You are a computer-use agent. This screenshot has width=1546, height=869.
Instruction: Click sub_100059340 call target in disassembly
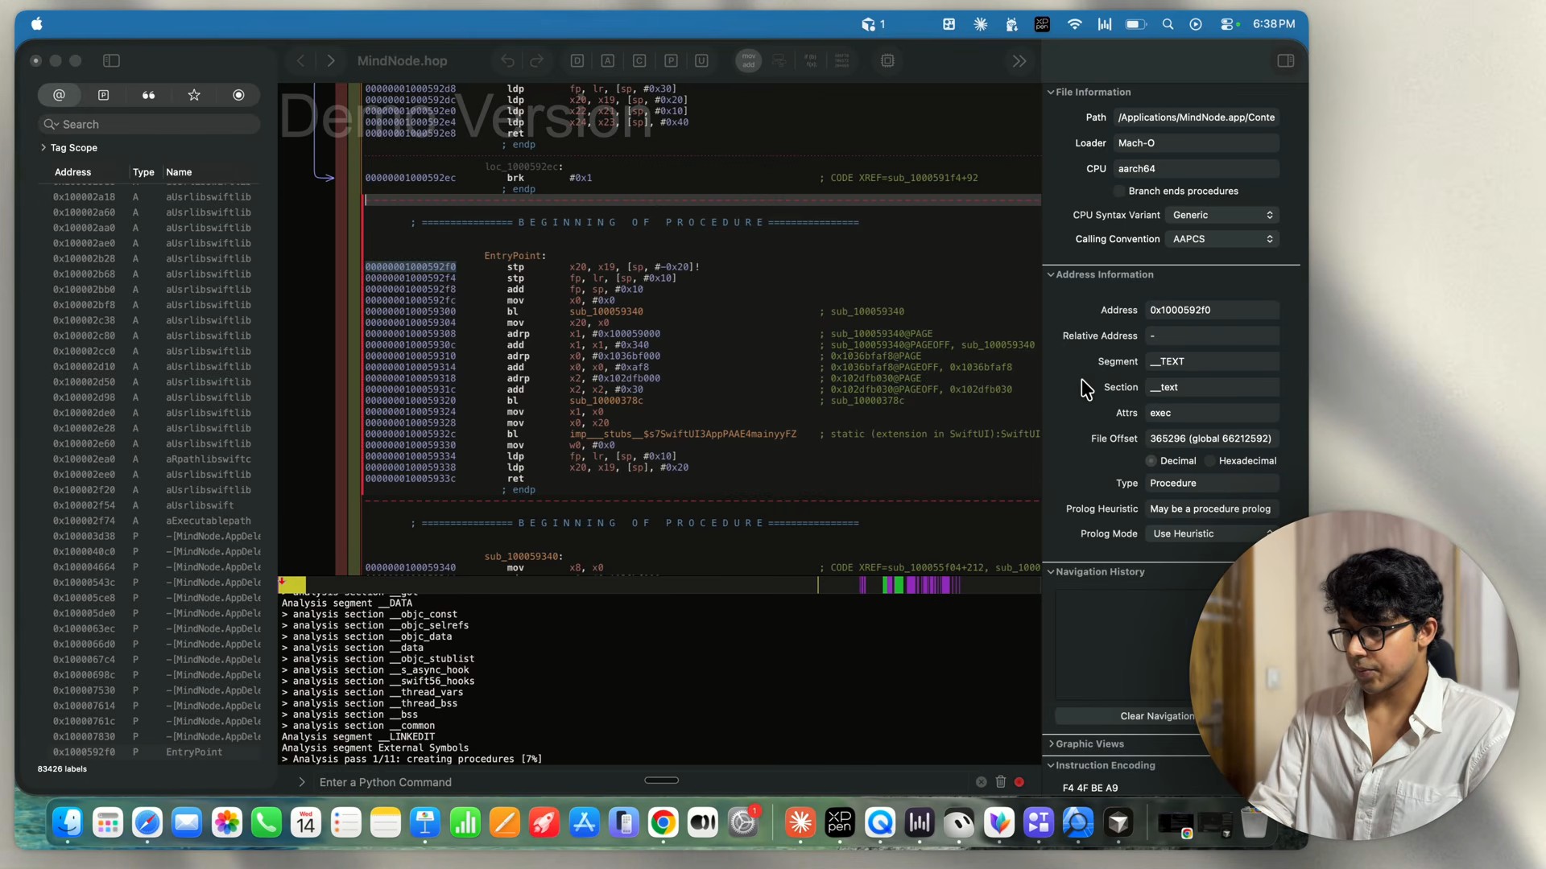pos(606,311)
